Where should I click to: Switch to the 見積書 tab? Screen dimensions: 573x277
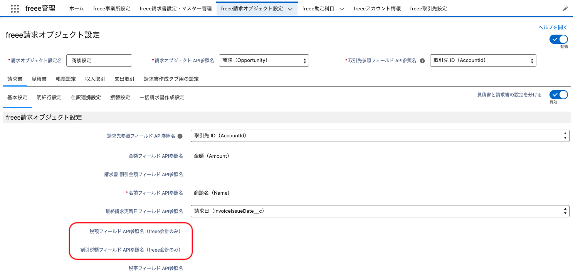point(39,79)
